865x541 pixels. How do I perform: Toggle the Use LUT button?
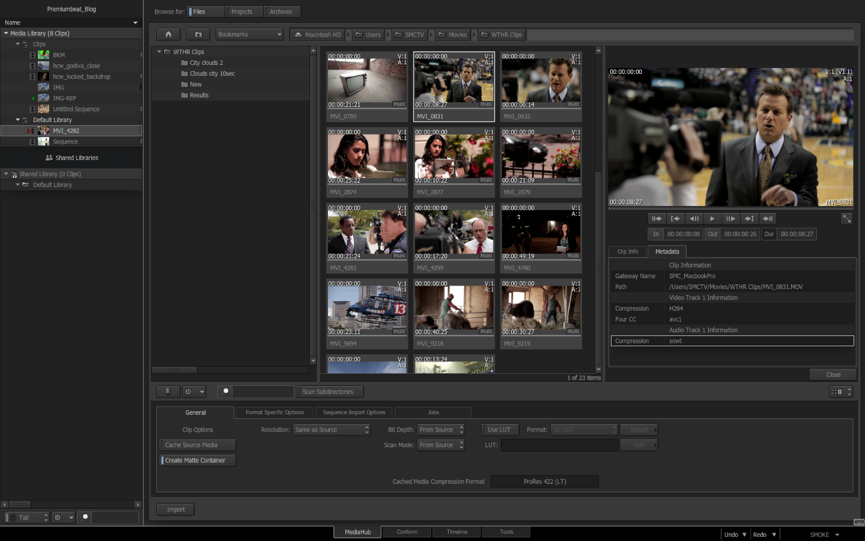(499, 430)
